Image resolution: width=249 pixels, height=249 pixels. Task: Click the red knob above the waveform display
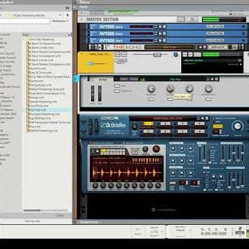[x=156, y=149]
